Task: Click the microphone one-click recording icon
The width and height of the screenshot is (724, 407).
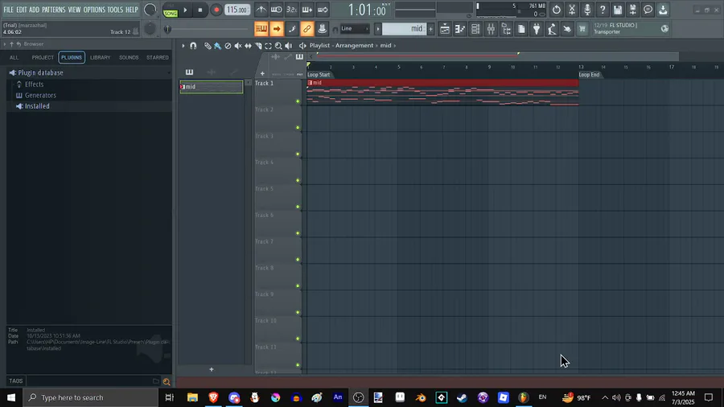Action: 587,10
